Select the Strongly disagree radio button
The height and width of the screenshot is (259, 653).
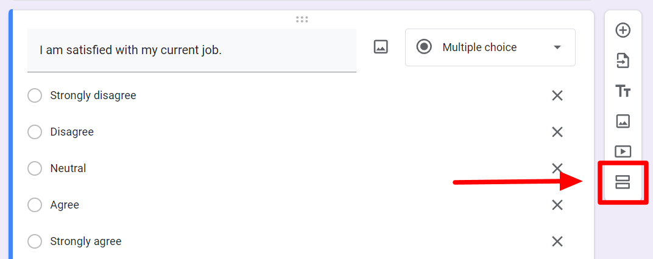35,95
